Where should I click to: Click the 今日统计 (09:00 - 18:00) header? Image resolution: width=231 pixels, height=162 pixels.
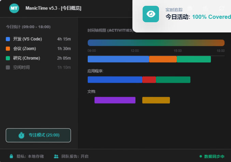click(28, 27)
